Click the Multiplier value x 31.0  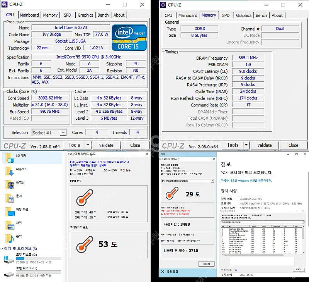coord(50,105)
